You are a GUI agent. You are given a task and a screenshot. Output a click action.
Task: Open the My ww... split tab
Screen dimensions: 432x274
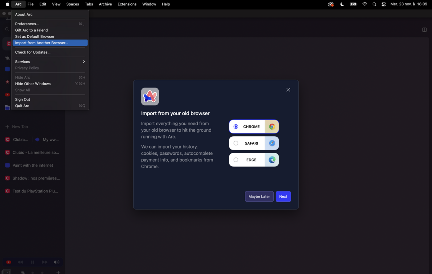pyautogui.click(x=47, y=140)
